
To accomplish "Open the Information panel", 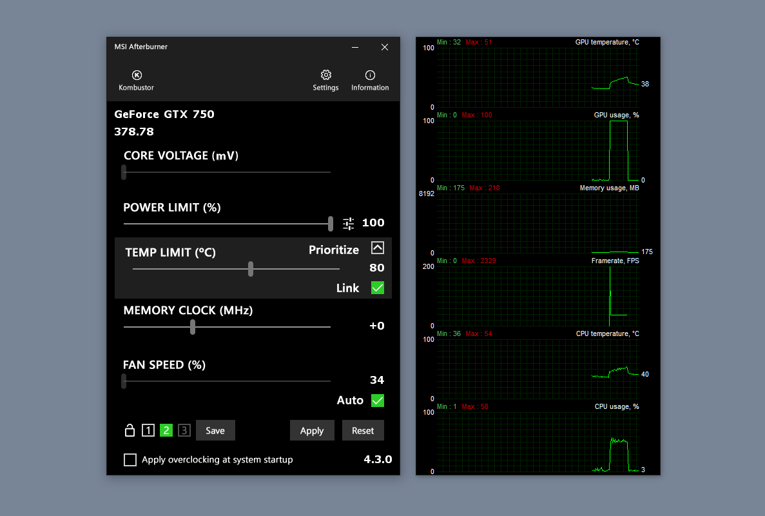I will [370, 79].
